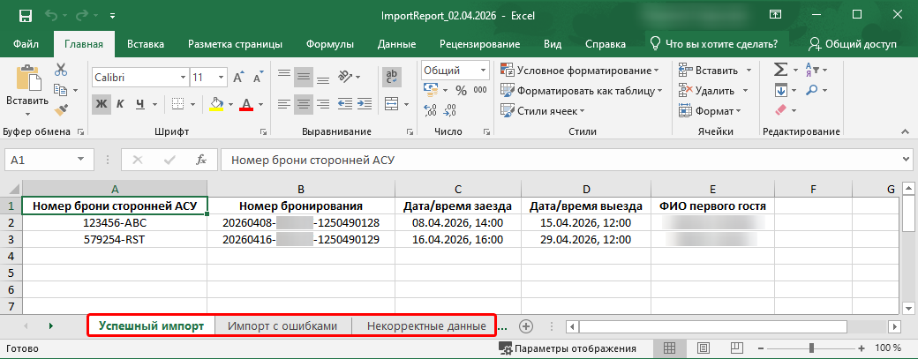The image size is (918, 359).
Task: Switch to Page Layout view in status bar
Action: pos(704,348)
